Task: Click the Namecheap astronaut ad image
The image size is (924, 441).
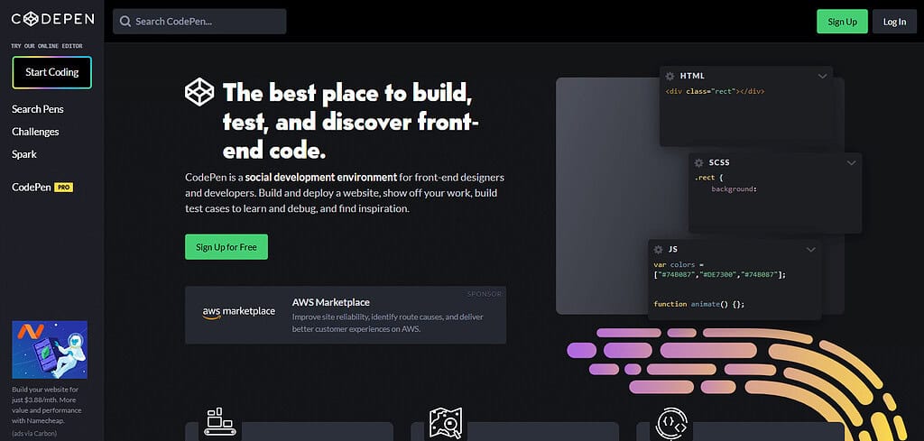Action: 50,350
